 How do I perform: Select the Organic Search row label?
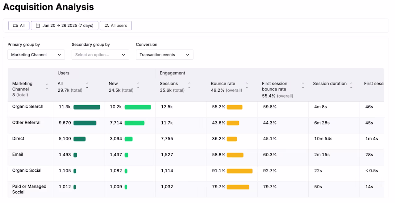click(x=28, y=106)
